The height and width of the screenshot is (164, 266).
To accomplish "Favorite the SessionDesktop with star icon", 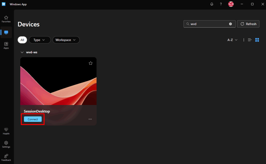I will click(x=90, y=63).
